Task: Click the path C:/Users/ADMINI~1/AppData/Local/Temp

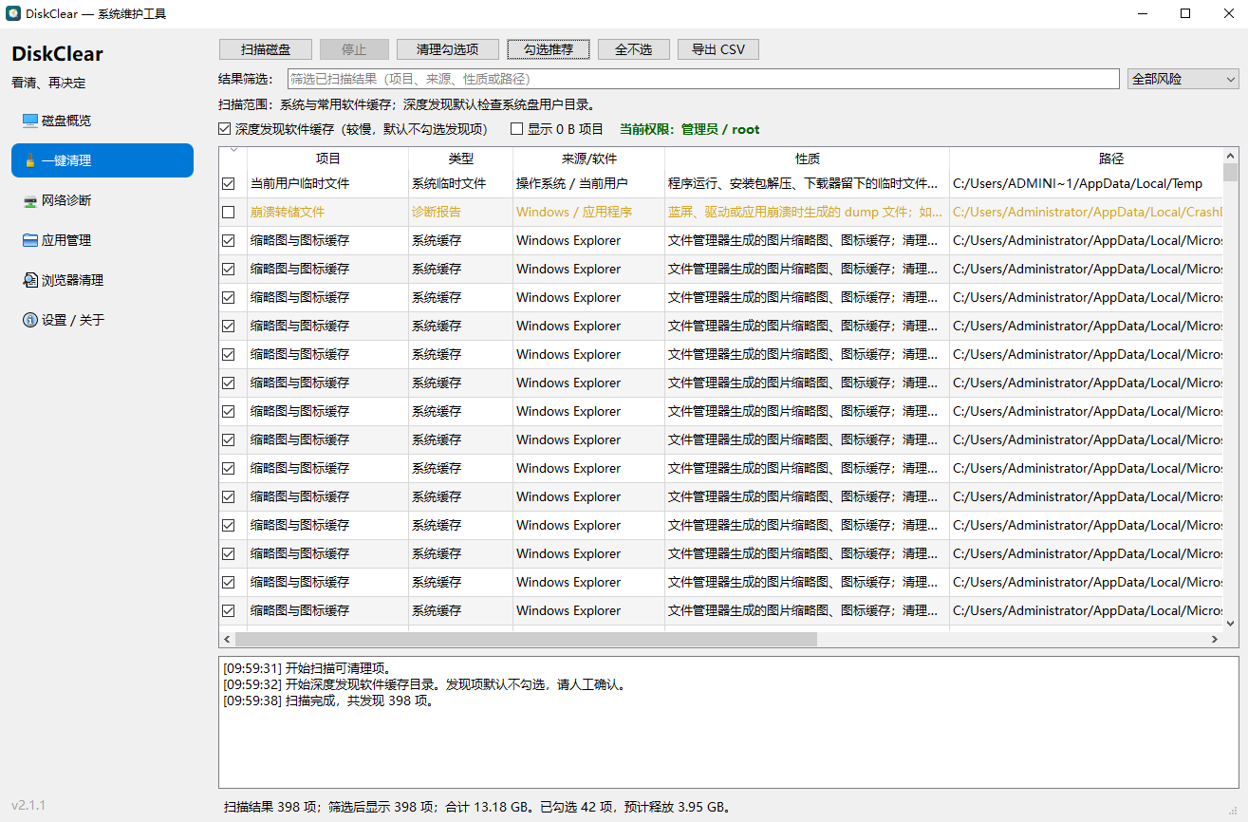Action: click(x=1077, y=183)
